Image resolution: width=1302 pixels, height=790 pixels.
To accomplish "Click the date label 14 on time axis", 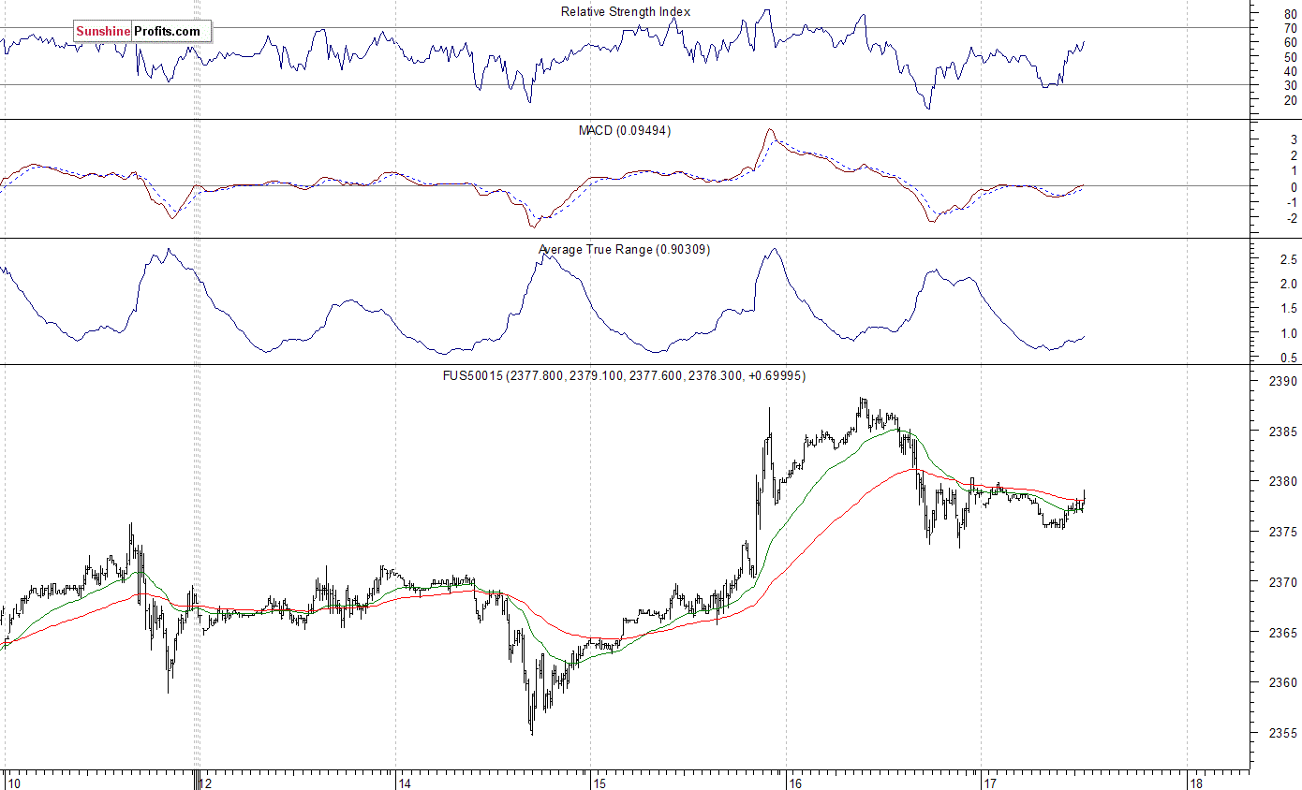I will click(x=405, y=783).
